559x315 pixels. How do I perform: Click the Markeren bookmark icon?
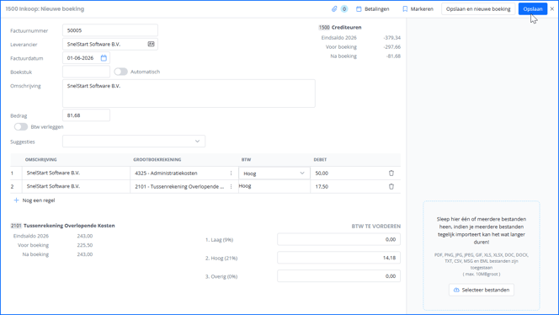point(405,9)
